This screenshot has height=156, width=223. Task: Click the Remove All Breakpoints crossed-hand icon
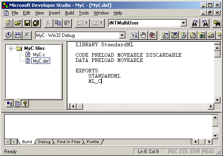[152, 35]
